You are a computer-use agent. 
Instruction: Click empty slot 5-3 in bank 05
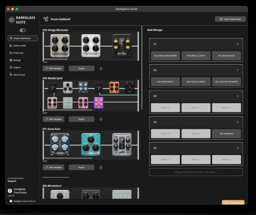tap(226, 160)
